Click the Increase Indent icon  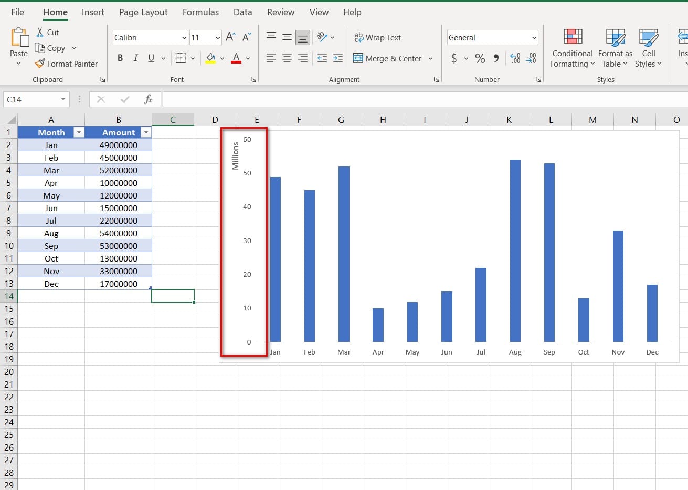(x=338, y=58)
